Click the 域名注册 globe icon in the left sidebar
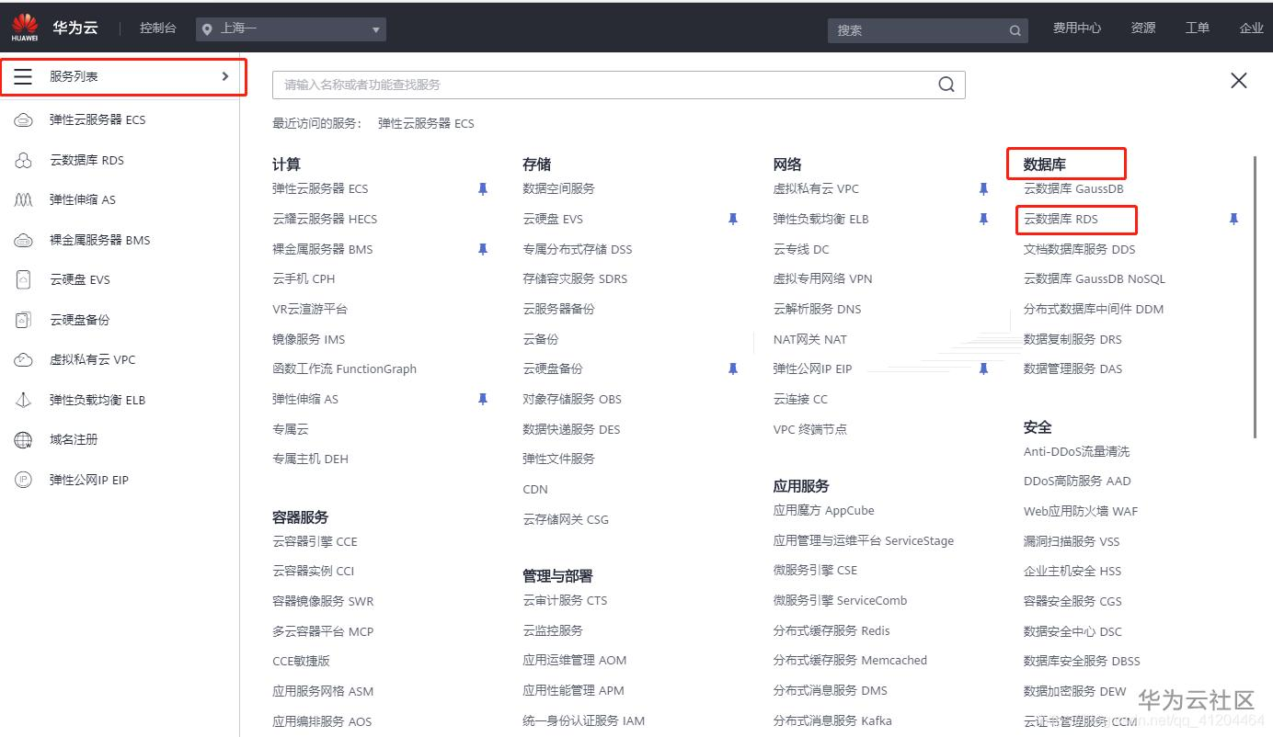1273x737 pixels. coord(24,440)
